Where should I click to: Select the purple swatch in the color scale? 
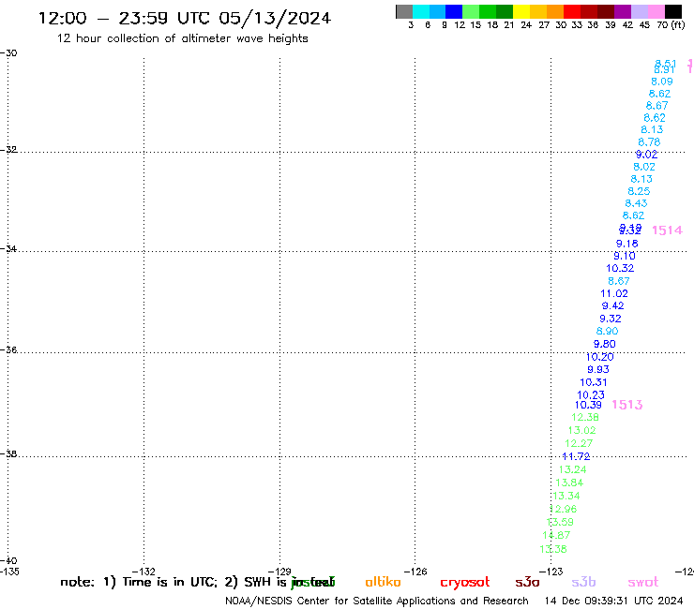click(623, 11)
